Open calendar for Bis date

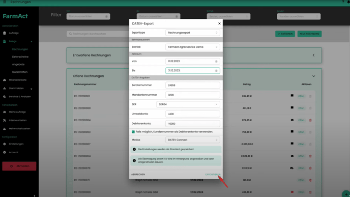pos(216,71)
